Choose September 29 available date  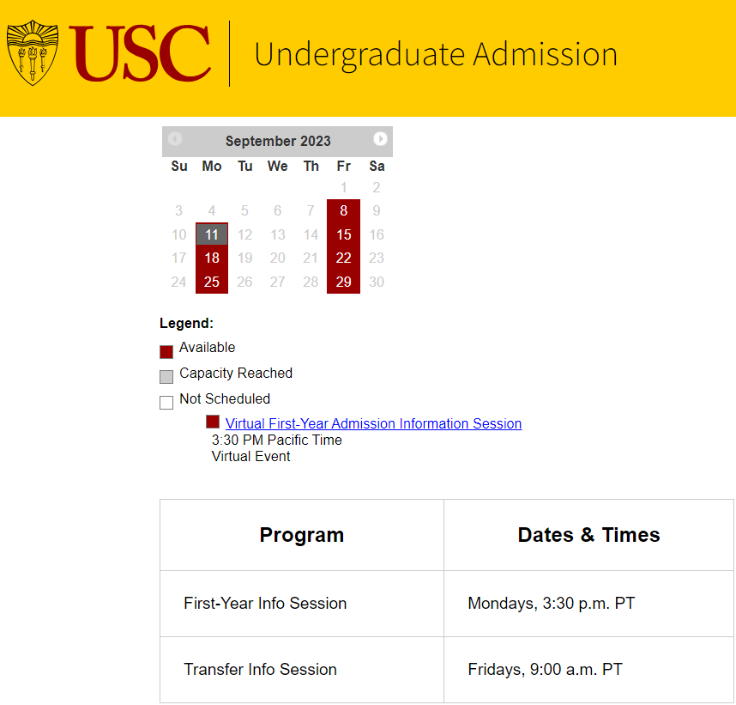pos(344,282)
